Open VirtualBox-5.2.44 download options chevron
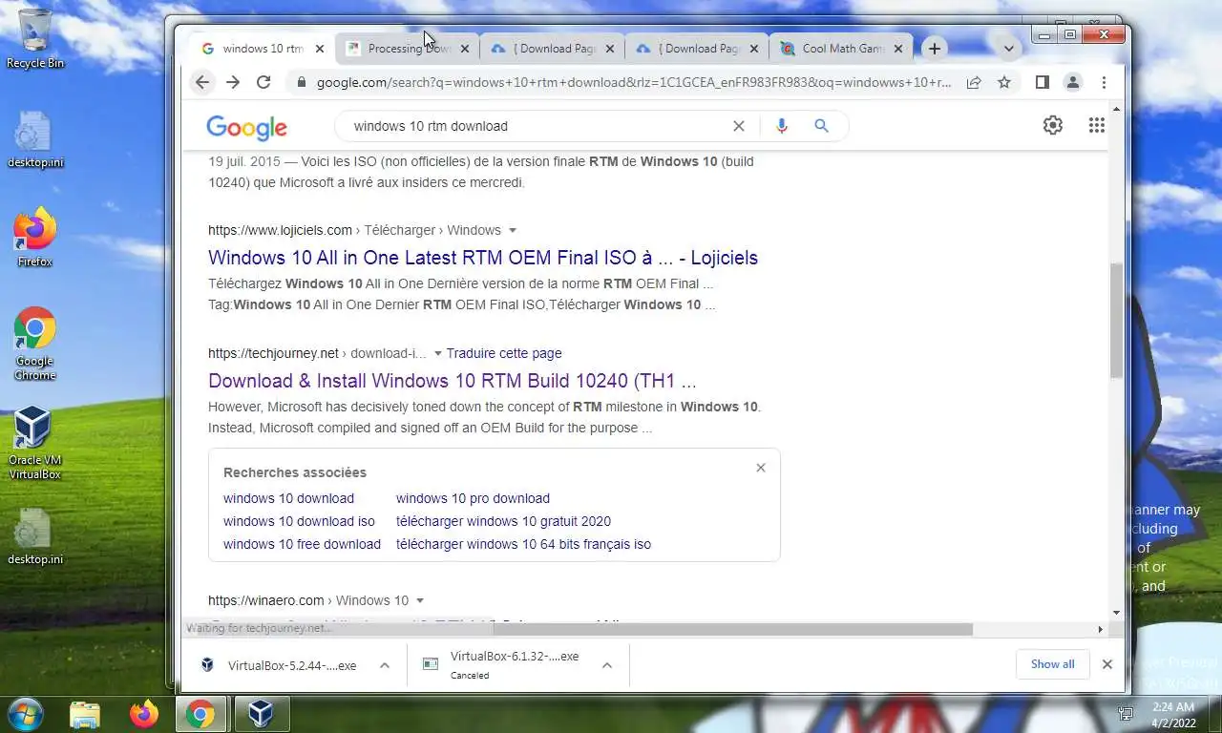The width and height of the screenshot is (1222, 733). (x=385, y=665)
